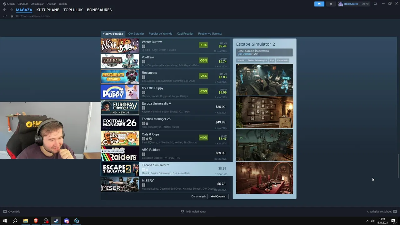400x225 pixels.
Task: Go back with the back arrow
Action: [5, 10]
